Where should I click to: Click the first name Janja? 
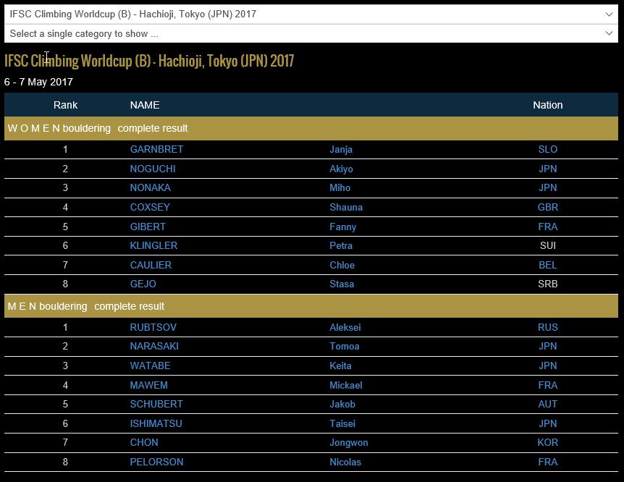click(341, 149)
